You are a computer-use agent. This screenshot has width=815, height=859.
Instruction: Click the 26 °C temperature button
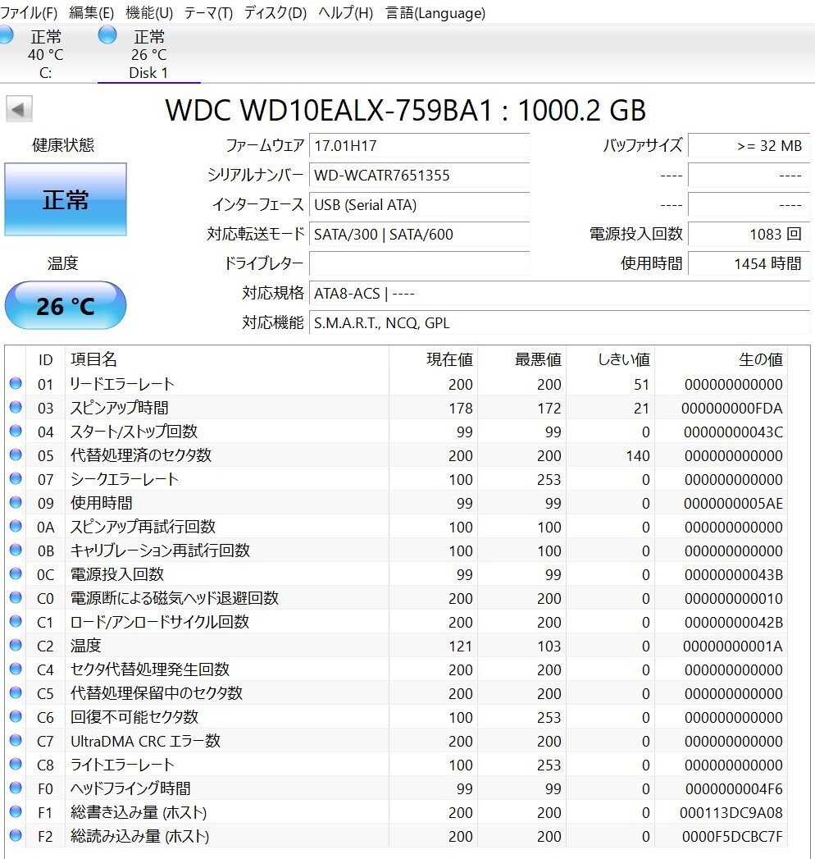coord(66,305)
